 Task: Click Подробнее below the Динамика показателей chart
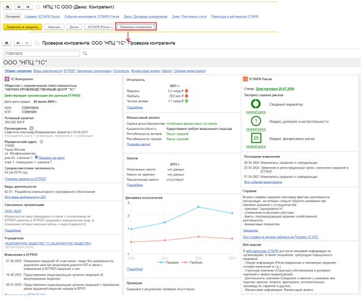pos(135,269)
